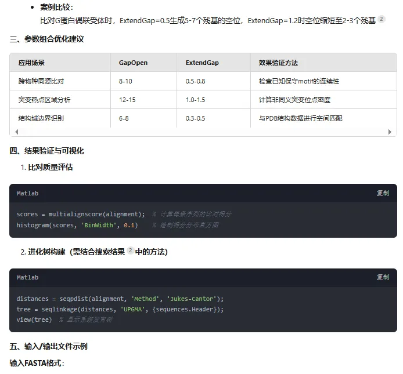Click the Matlab label of first code block

tap(27, 193)
